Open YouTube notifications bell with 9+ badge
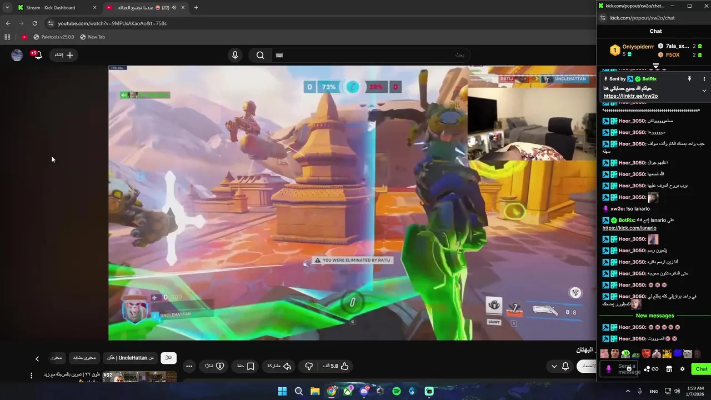Viewport: 711px width, 400px height. tap(37, 55)
